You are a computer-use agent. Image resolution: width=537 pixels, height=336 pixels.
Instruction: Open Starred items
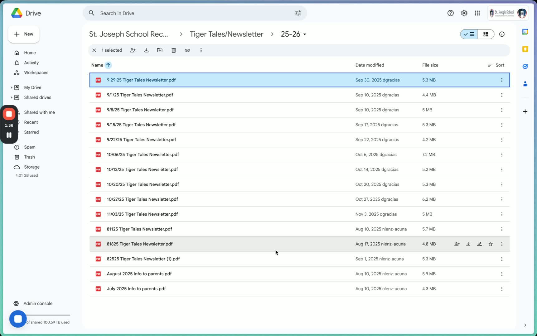(x=31, y=132)
